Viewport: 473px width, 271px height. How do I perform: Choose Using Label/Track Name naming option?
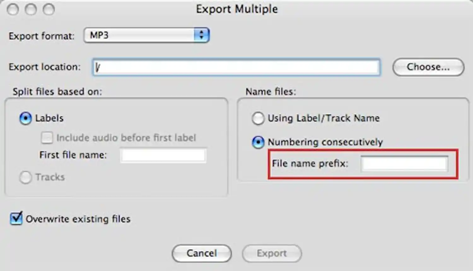click(258, 119)
